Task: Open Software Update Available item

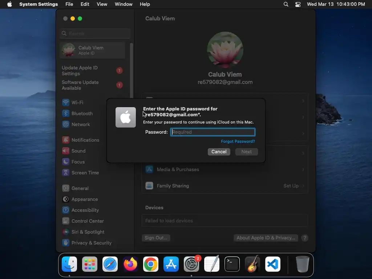Action: (93, 85)
